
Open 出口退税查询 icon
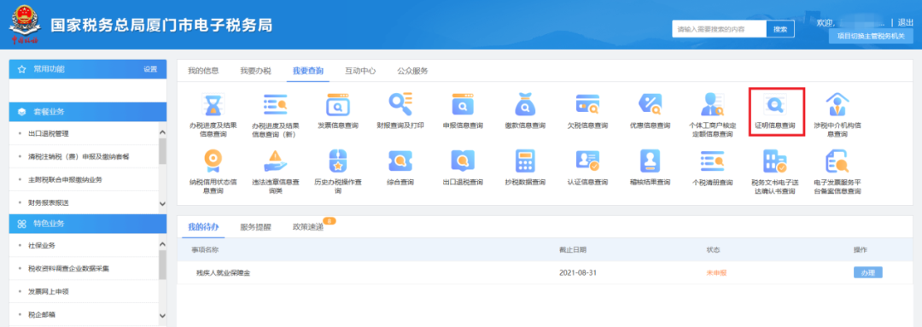pyautogui.click(x=463, y=161)
